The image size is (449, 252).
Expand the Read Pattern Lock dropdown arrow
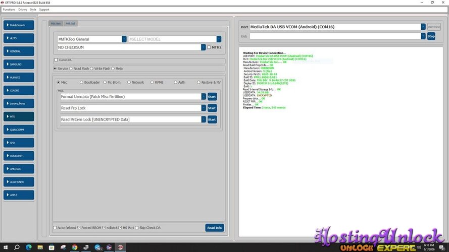coord(204,119)
